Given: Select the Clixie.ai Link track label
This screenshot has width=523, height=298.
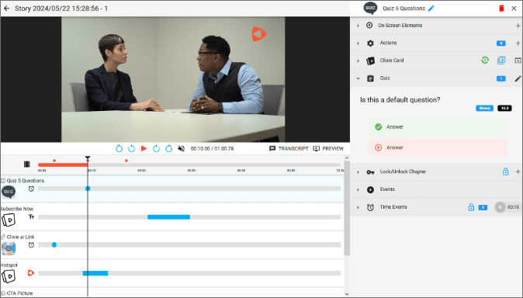Looking at the screenshot, I should [20, 237].
